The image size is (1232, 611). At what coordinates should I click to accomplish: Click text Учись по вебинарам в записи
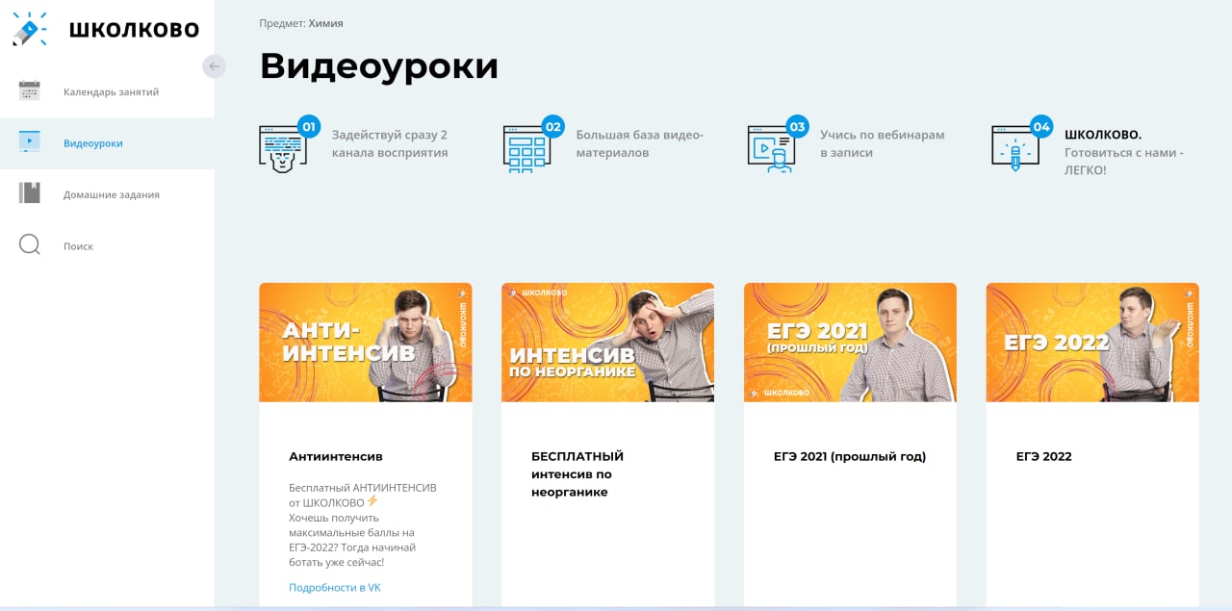[883, 143]
